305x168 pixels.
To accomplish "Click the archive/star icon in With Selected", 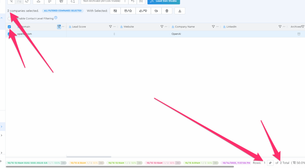I will [128, 11].
